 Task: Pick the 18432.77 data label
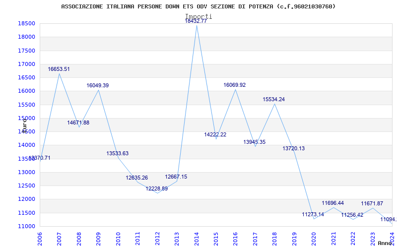point(196,21)
